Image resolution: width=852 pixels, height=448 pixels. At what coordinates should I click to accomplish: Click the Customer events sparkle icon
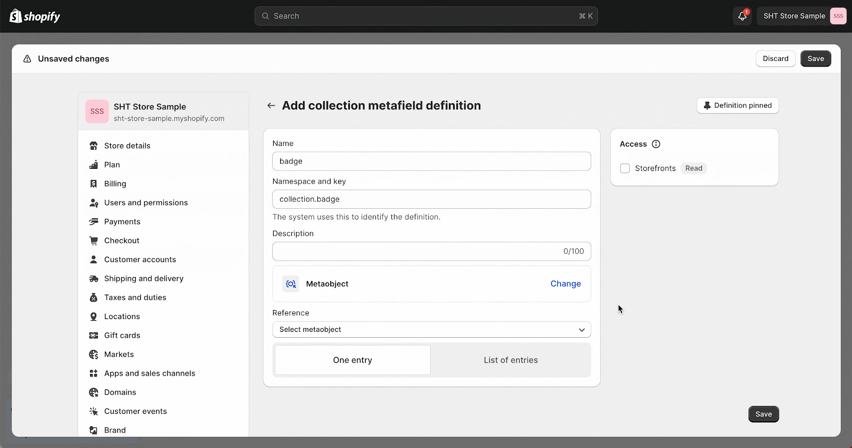click(94, 411)
